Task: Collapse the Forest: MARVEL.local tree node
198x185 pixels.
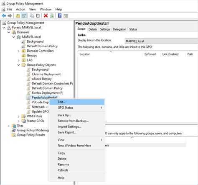Action: (4, 28)
